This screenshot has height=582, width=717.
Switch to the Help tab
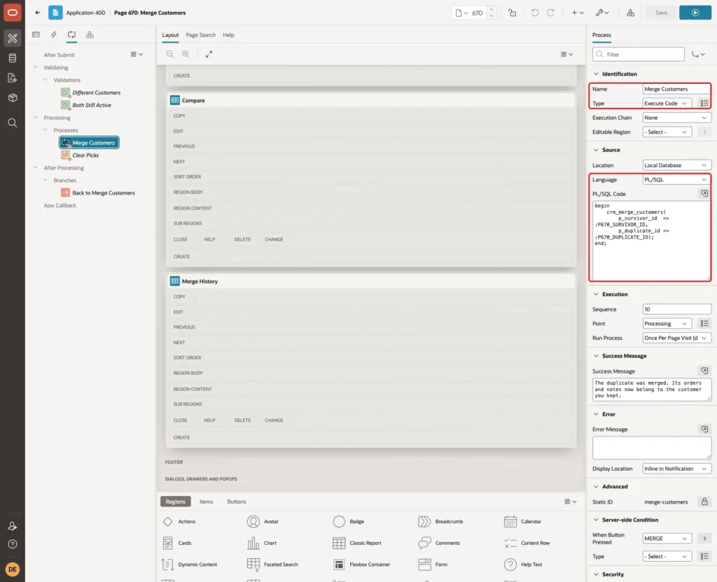click(x=229, y=35)
